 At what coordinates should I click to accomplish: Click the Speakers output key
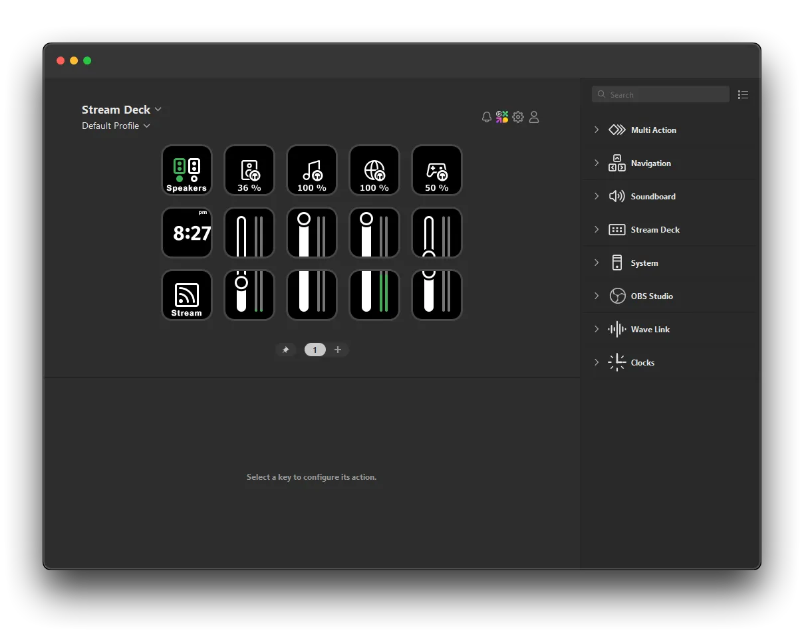pyautogui.click(x=187, y=170)
